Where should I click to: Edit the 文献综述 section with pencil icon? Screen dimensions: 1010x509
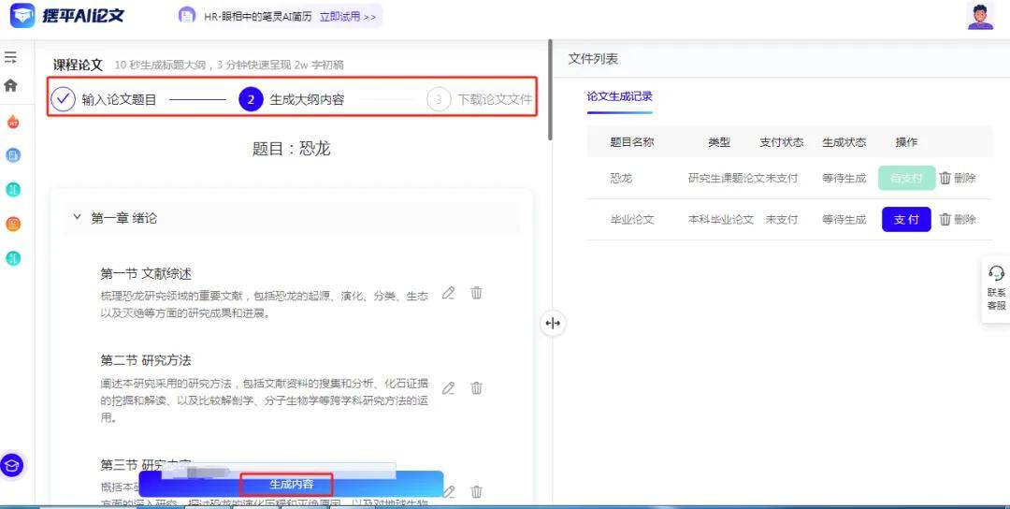(x=449, y=293)
